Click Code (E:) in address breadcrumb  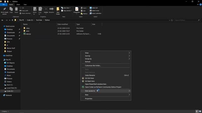click(x=30, y=20)
